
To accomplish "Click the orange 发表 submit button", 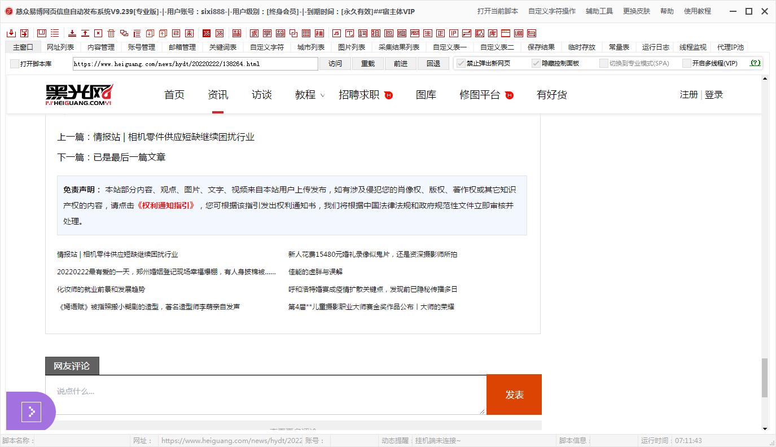I will [514, 395].
